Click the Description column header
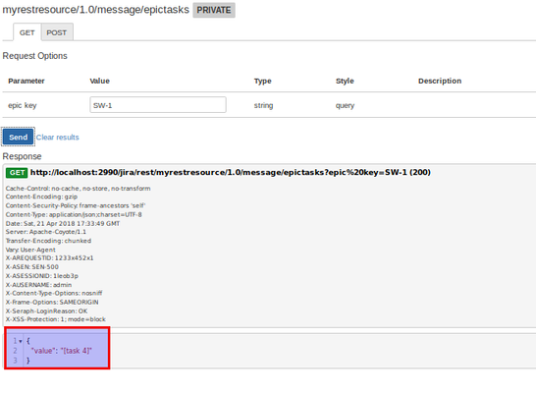 pyautogui.click(x=440, y=82)
